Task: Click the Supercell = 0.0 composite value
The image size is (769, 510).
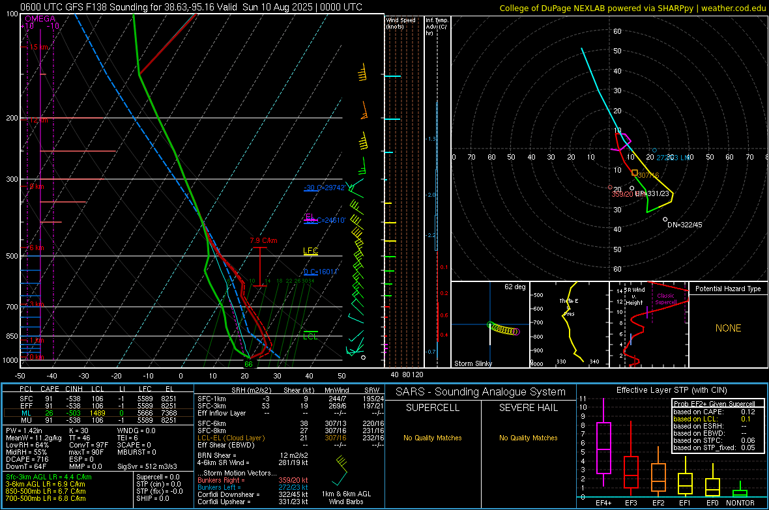Action: coord(158,477)
